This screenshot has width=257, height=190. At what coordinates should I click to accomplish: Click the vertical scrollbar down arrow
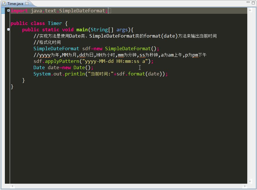[x=250, y=181]
